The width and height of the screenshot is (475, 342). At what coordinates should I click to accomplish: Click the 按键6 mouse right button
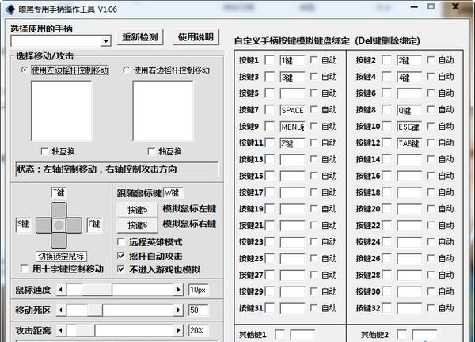tap(137, 225)
